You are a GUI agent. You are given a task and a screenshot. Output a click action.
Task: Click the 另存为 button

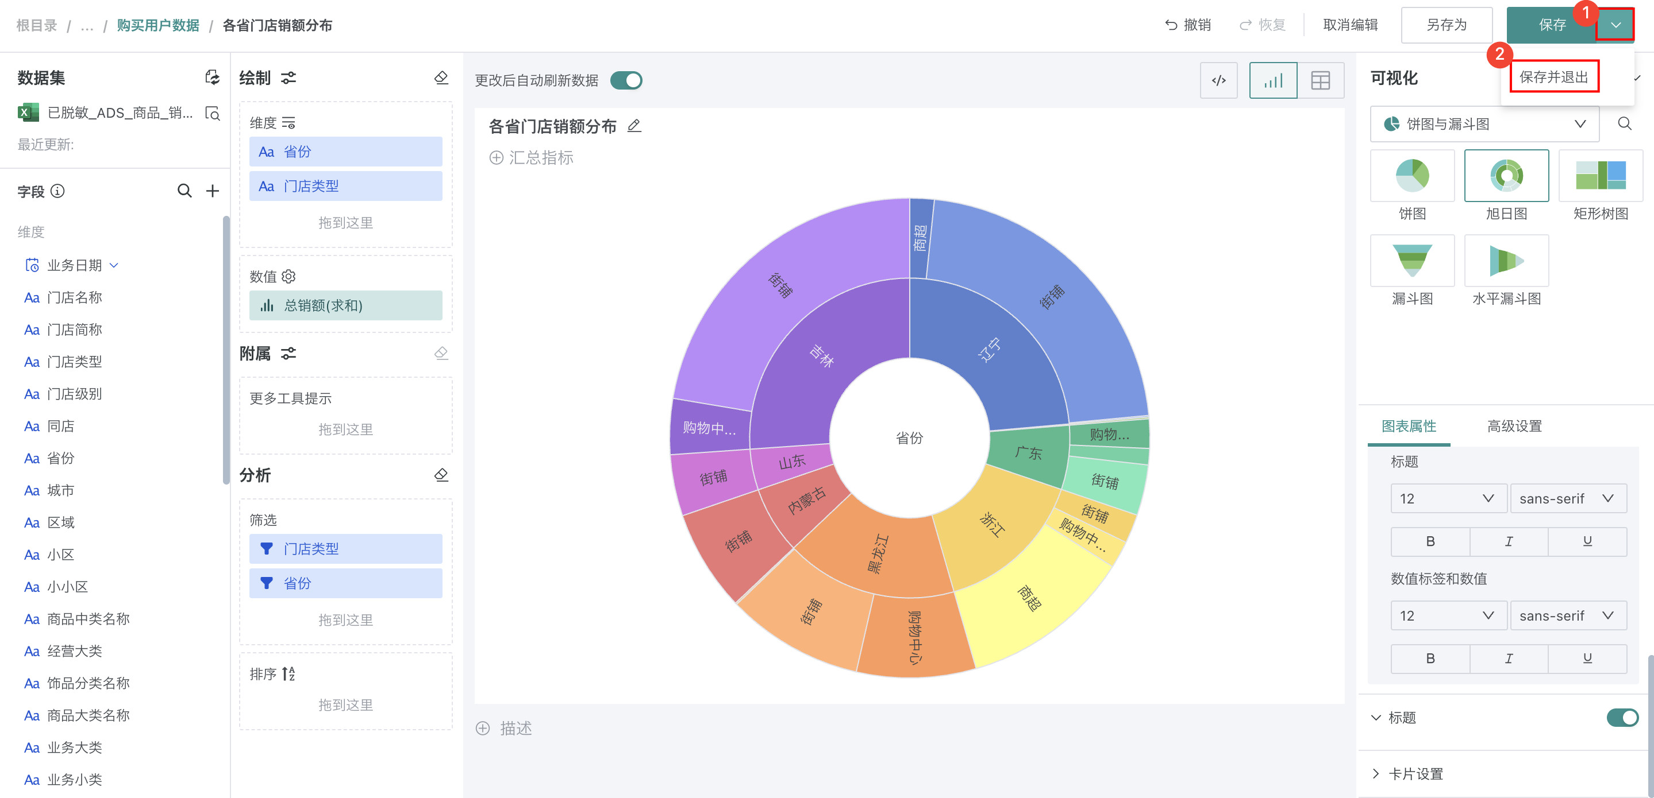pyautogui.click(x=1446, y=25)
